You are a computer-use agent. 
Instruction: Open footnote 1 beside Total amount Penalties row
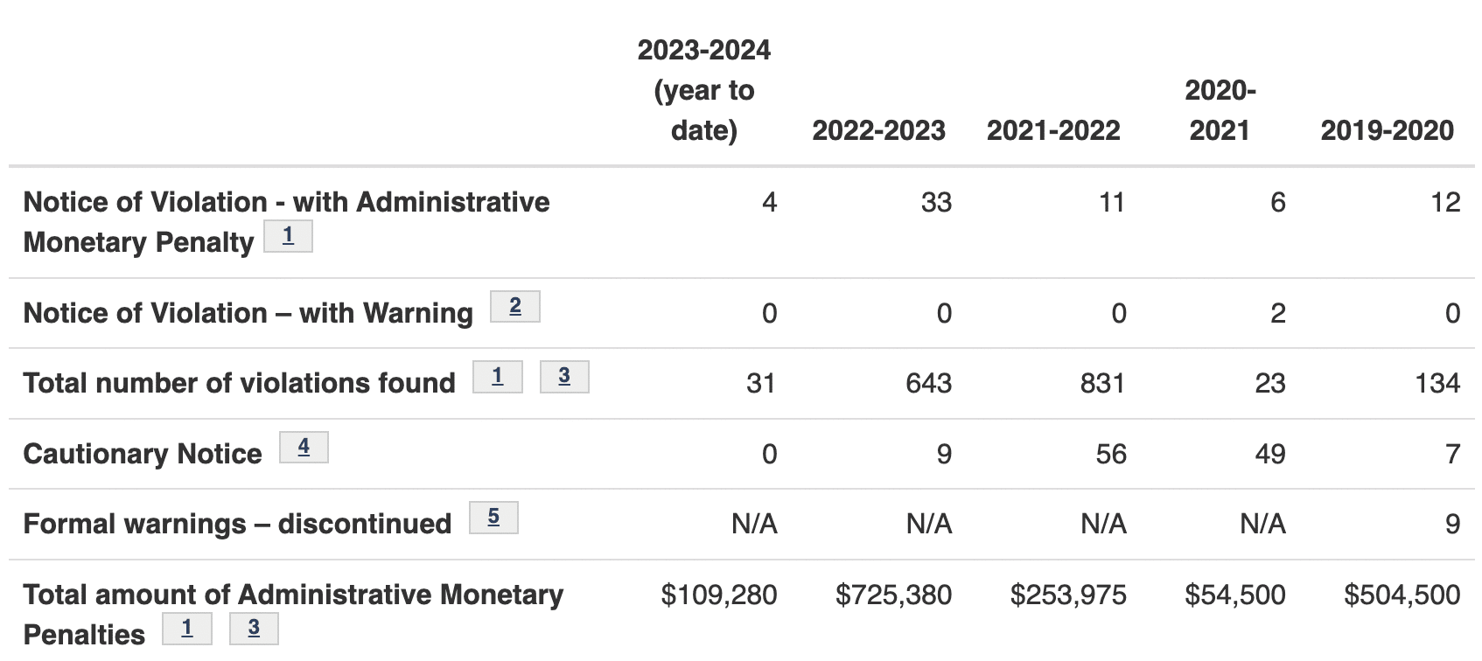pyautogui.click(x=187, y=629)
